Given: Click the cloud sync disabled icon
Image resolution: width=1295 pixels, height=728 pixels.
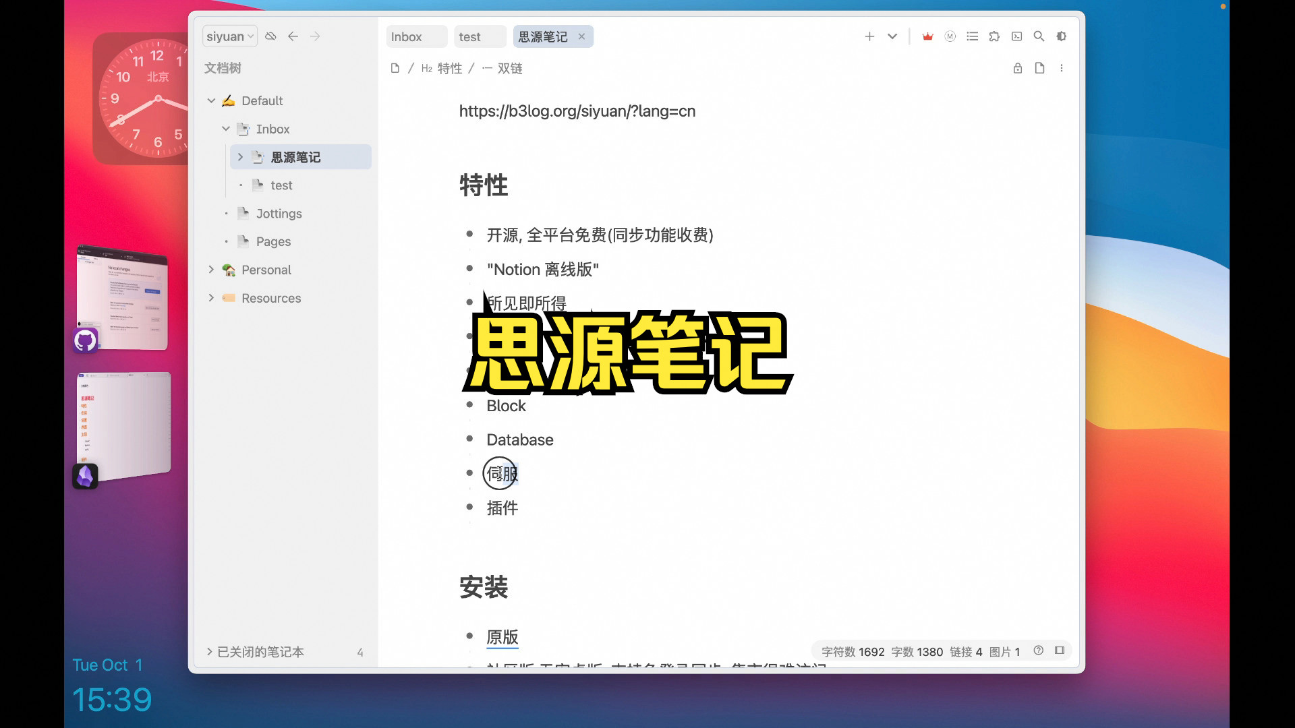Looking at the screenshot, I should [270, 36].
